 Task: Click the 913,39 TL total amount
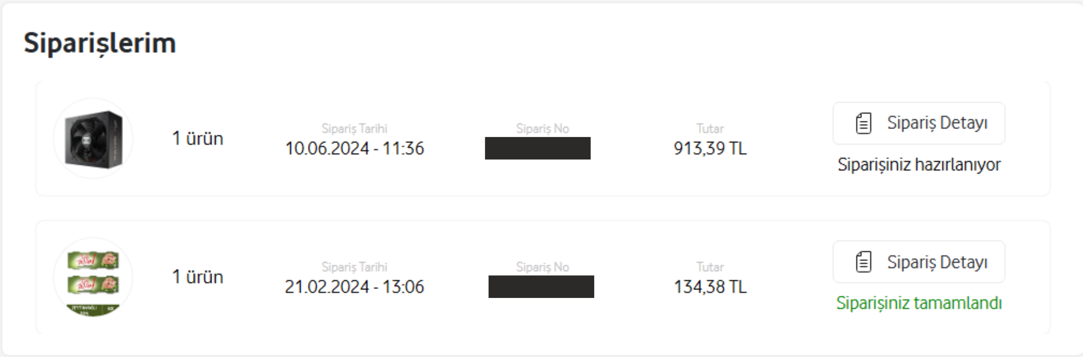point(710,148)
